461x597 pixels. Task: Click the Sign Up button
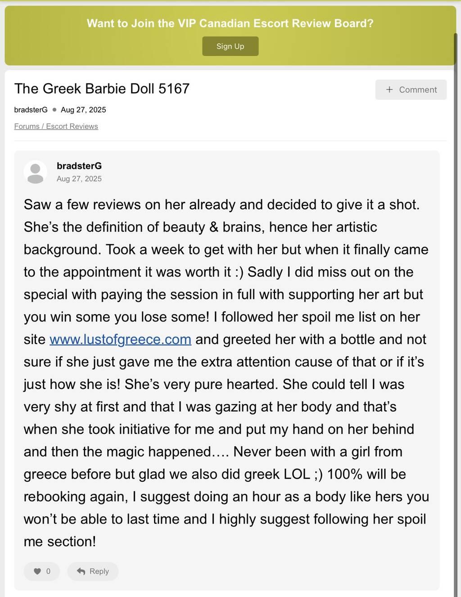(x=230, y=46)
